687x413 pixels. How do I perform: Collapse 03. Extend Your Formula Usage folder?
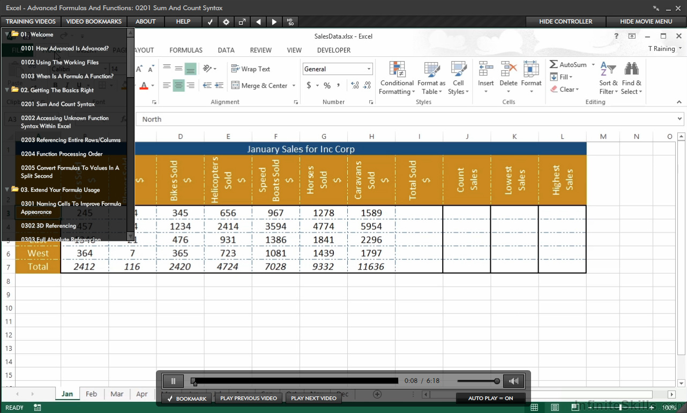(8, 190)
